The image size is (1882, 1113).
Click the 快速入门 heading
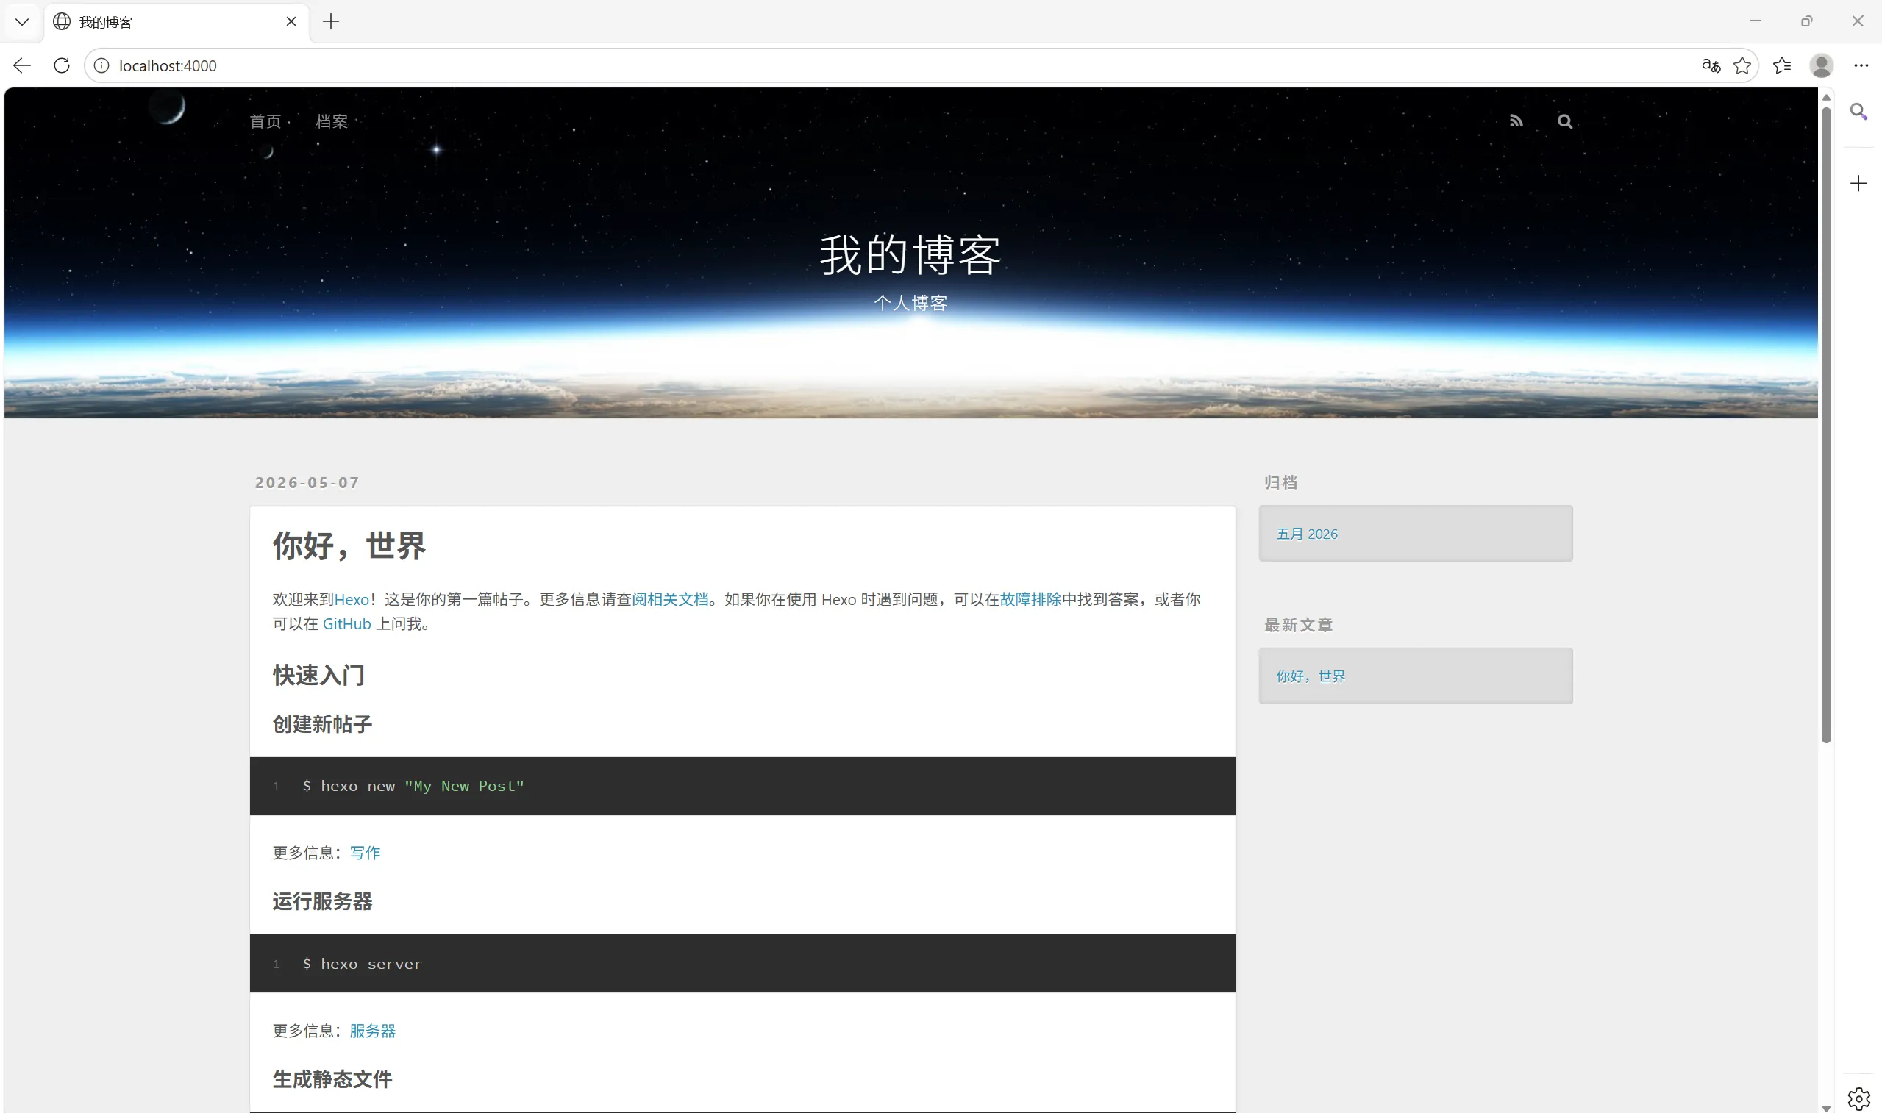[318, 675]
